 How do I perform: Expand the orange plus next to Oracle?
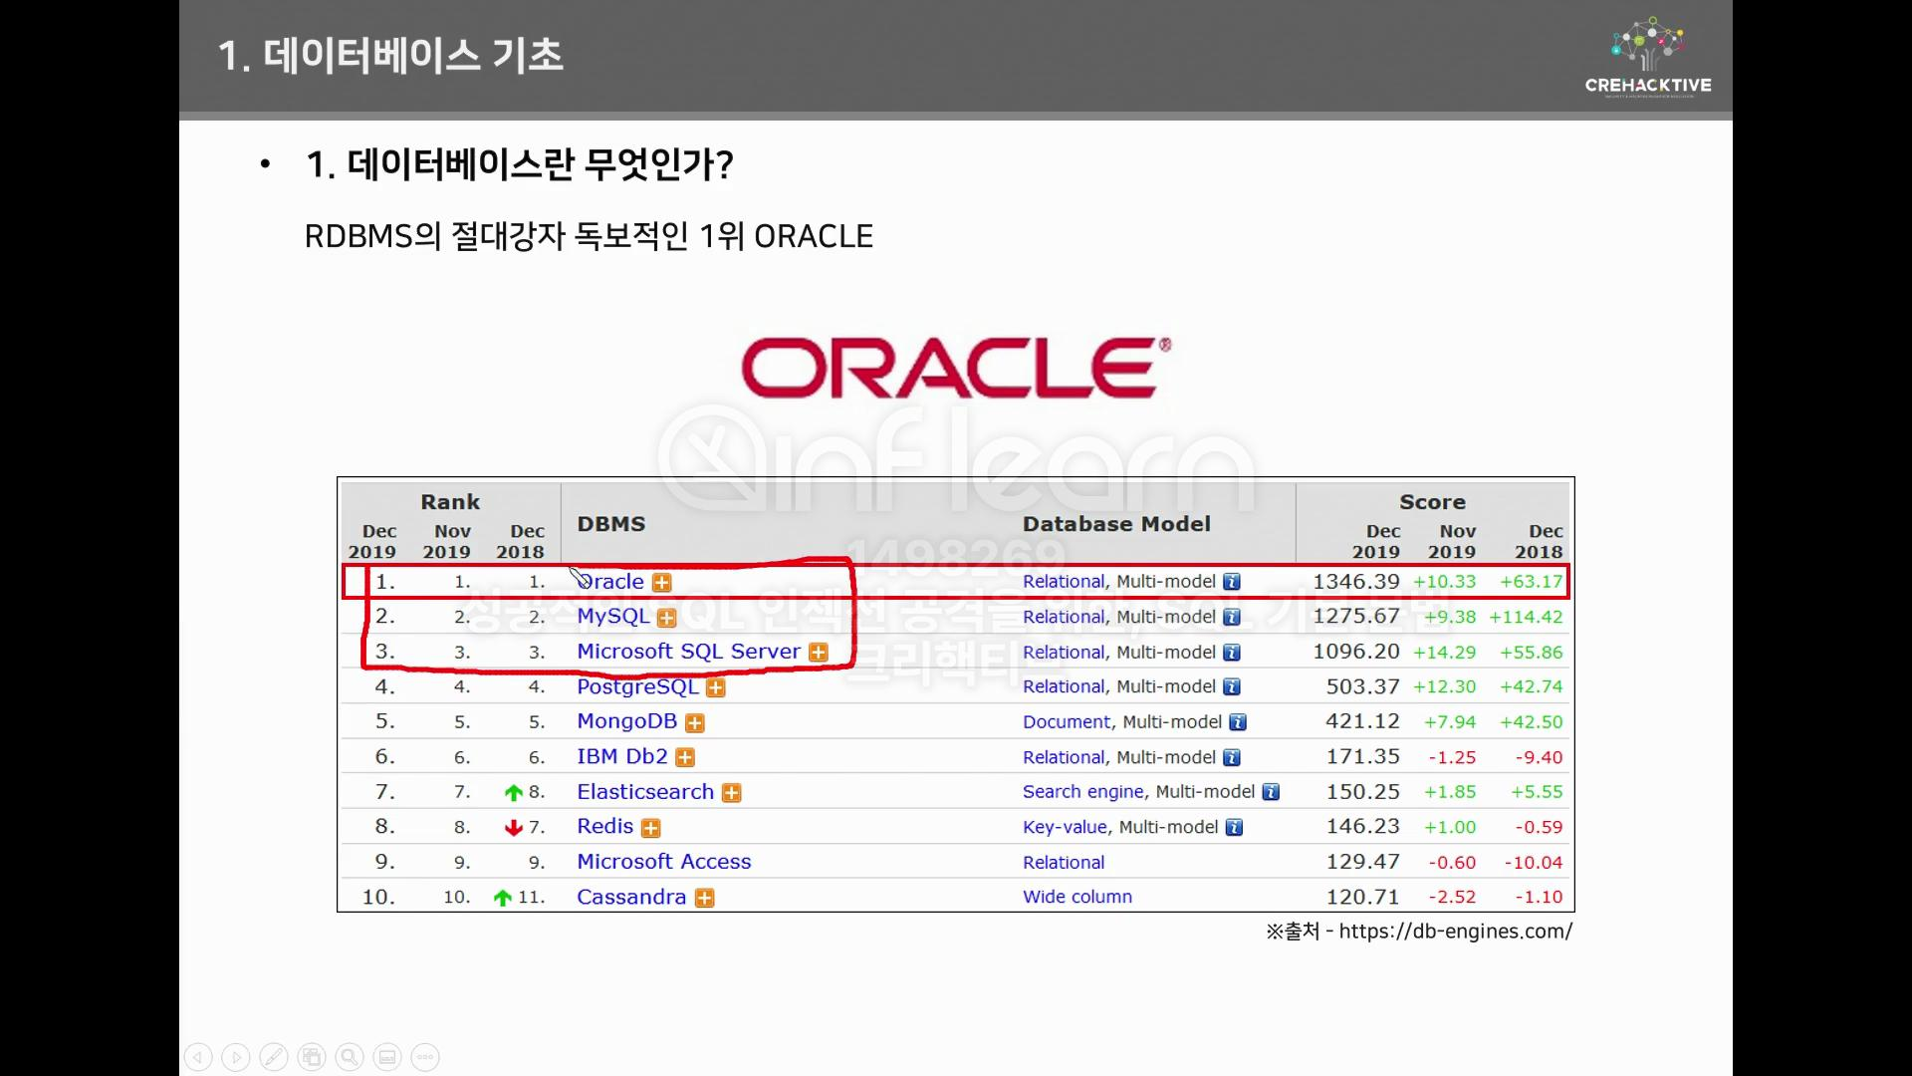[662, 583]
